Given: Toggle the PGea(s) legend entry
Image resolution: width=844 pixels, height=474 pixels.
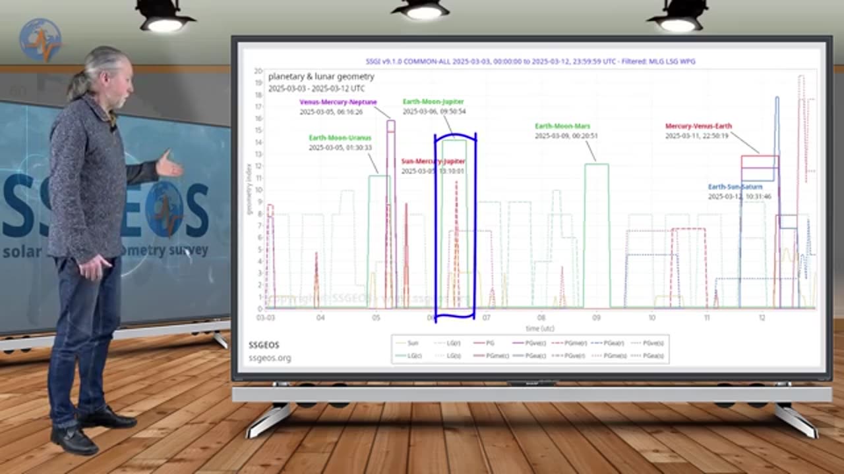Looking at the screenshot, I should [647, 355].
